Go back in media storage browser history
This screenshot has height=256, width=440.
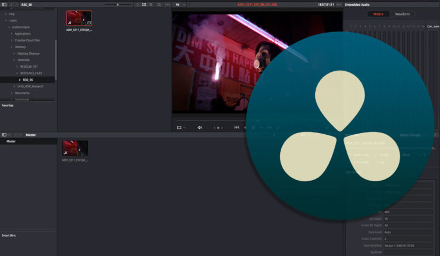[x=11, y=5]
